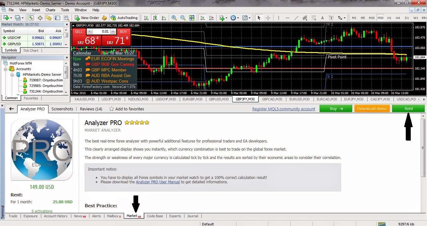Switch timeframe to D1
Image resolution: width=427 pixels, height=226 pixels.
(x=407, y=18)
